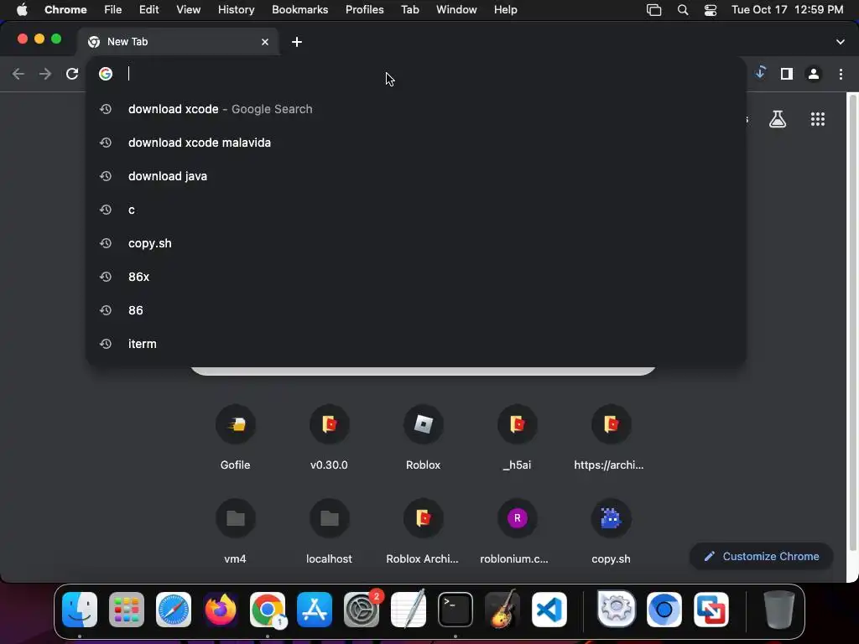The width and height of the screenshot is (859, 644).
Task: Open the Help menu
Action: click(505, 10)
